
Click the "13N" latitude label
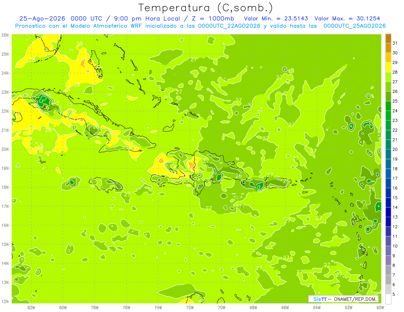coord(5,282)
